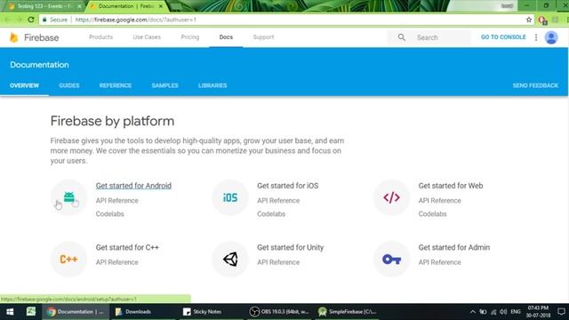Bookmark page with the star icon
The height and width of the screenshot is (320, 569).
pyautogui.click(x=529, y=20)
